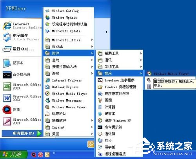The width and height of the screenshot is (196, 159).
Task: Open Outlook Express 电子邮件 pinned item
Action: click(22, 37)
